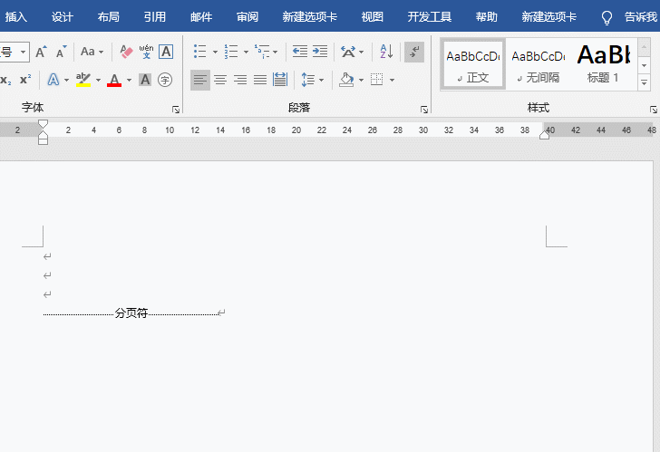The height and width of the screenshot is (452, 660).
Task: Open the Text Effects dropdown arrow
Action: (66, 80)
